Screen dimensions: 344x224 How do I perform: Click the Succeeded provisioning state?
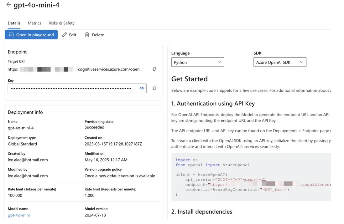94,127
